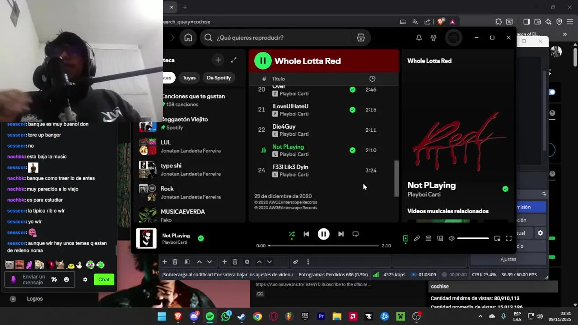The height and width of the screenshot is (325, 578).
Task: Enter Spotify full screen mode
Action: [x=508, y=238]
